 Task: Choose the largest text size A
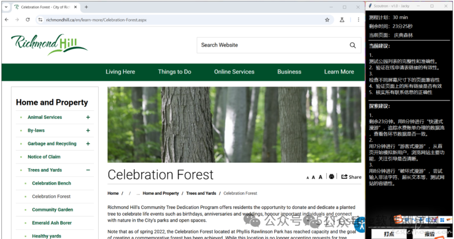coord(320,177)
